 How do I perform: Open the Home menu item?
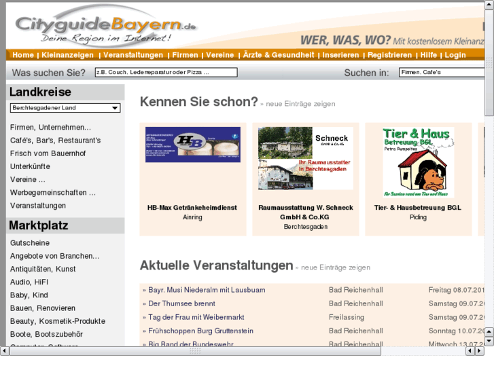coord(23,55)
